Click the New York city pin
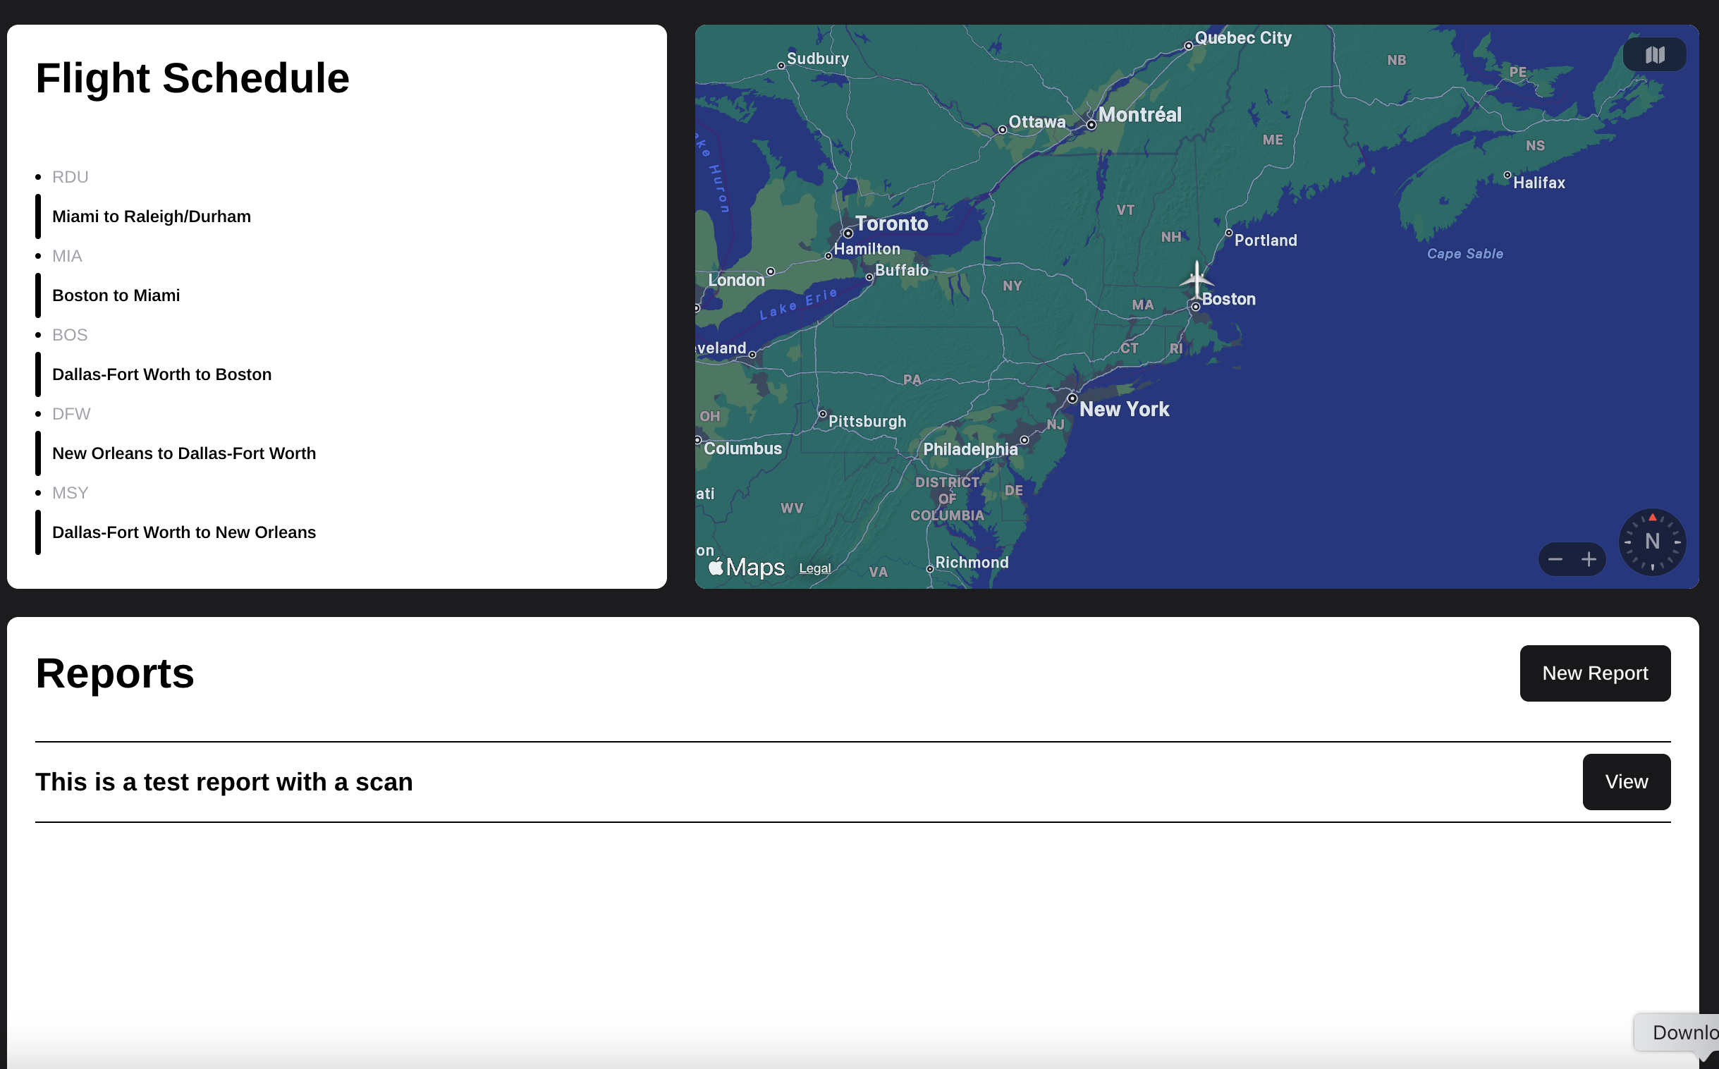Screen dimensions: 1719x1069 1072,398
